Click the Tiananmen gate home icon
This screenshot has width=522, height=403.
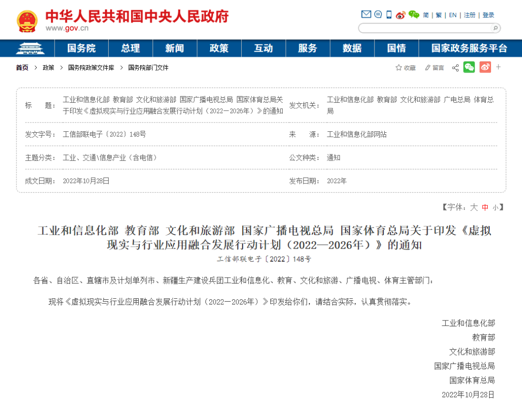[30, 49]
